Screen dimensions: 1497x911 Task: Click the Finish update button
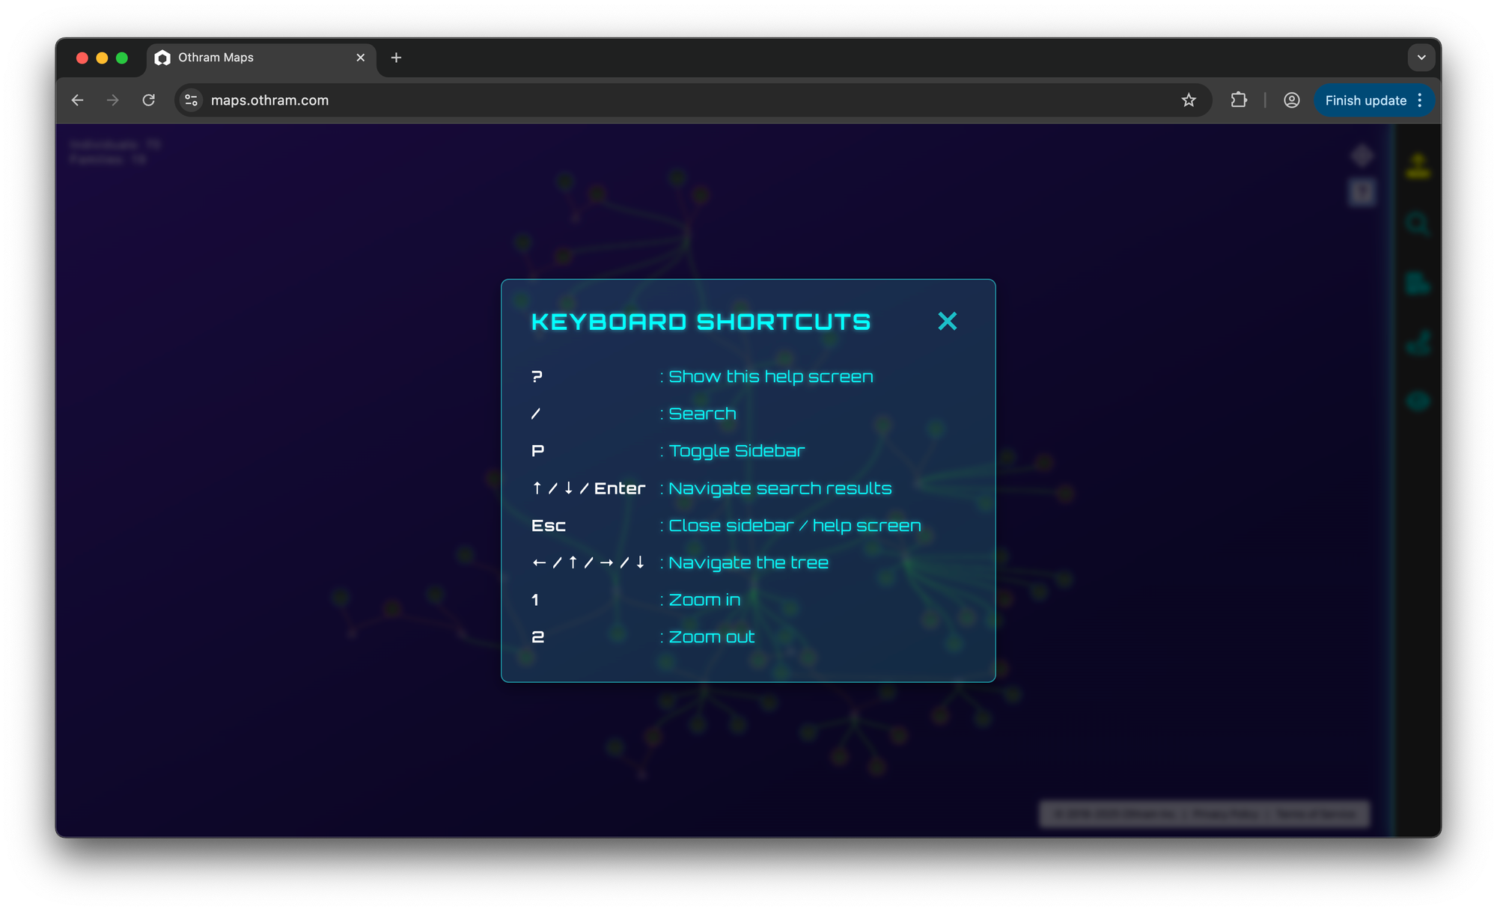tap(1365, 100)
